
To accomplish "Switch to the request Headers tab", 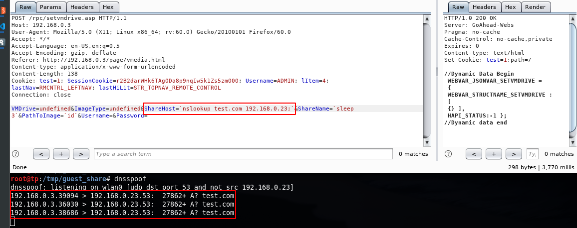I will pyautogui.click(x=82, y=7).
